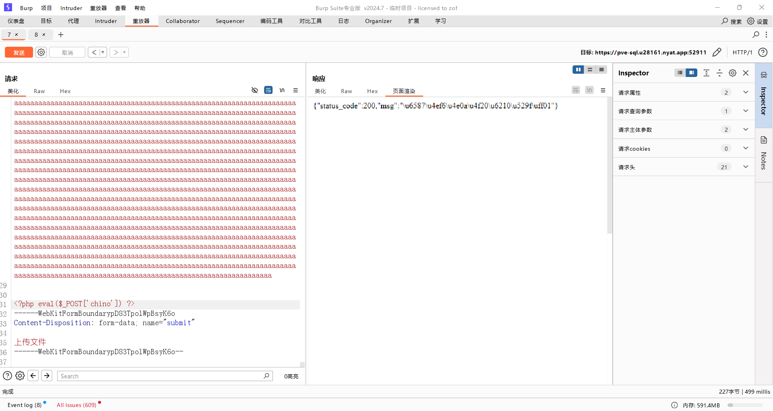Click the orange 发送 send button
Screen dimensions: 773x411
(19, 52)
